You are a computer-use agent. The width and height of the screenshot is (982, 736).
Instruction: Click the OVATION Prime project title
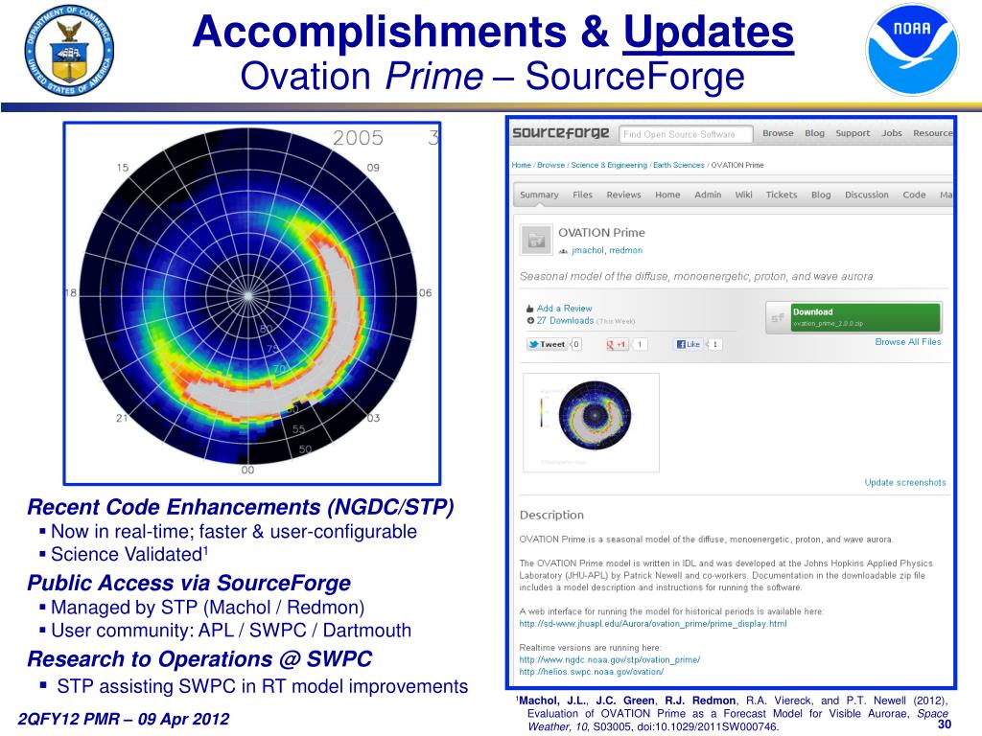point(601,233)
